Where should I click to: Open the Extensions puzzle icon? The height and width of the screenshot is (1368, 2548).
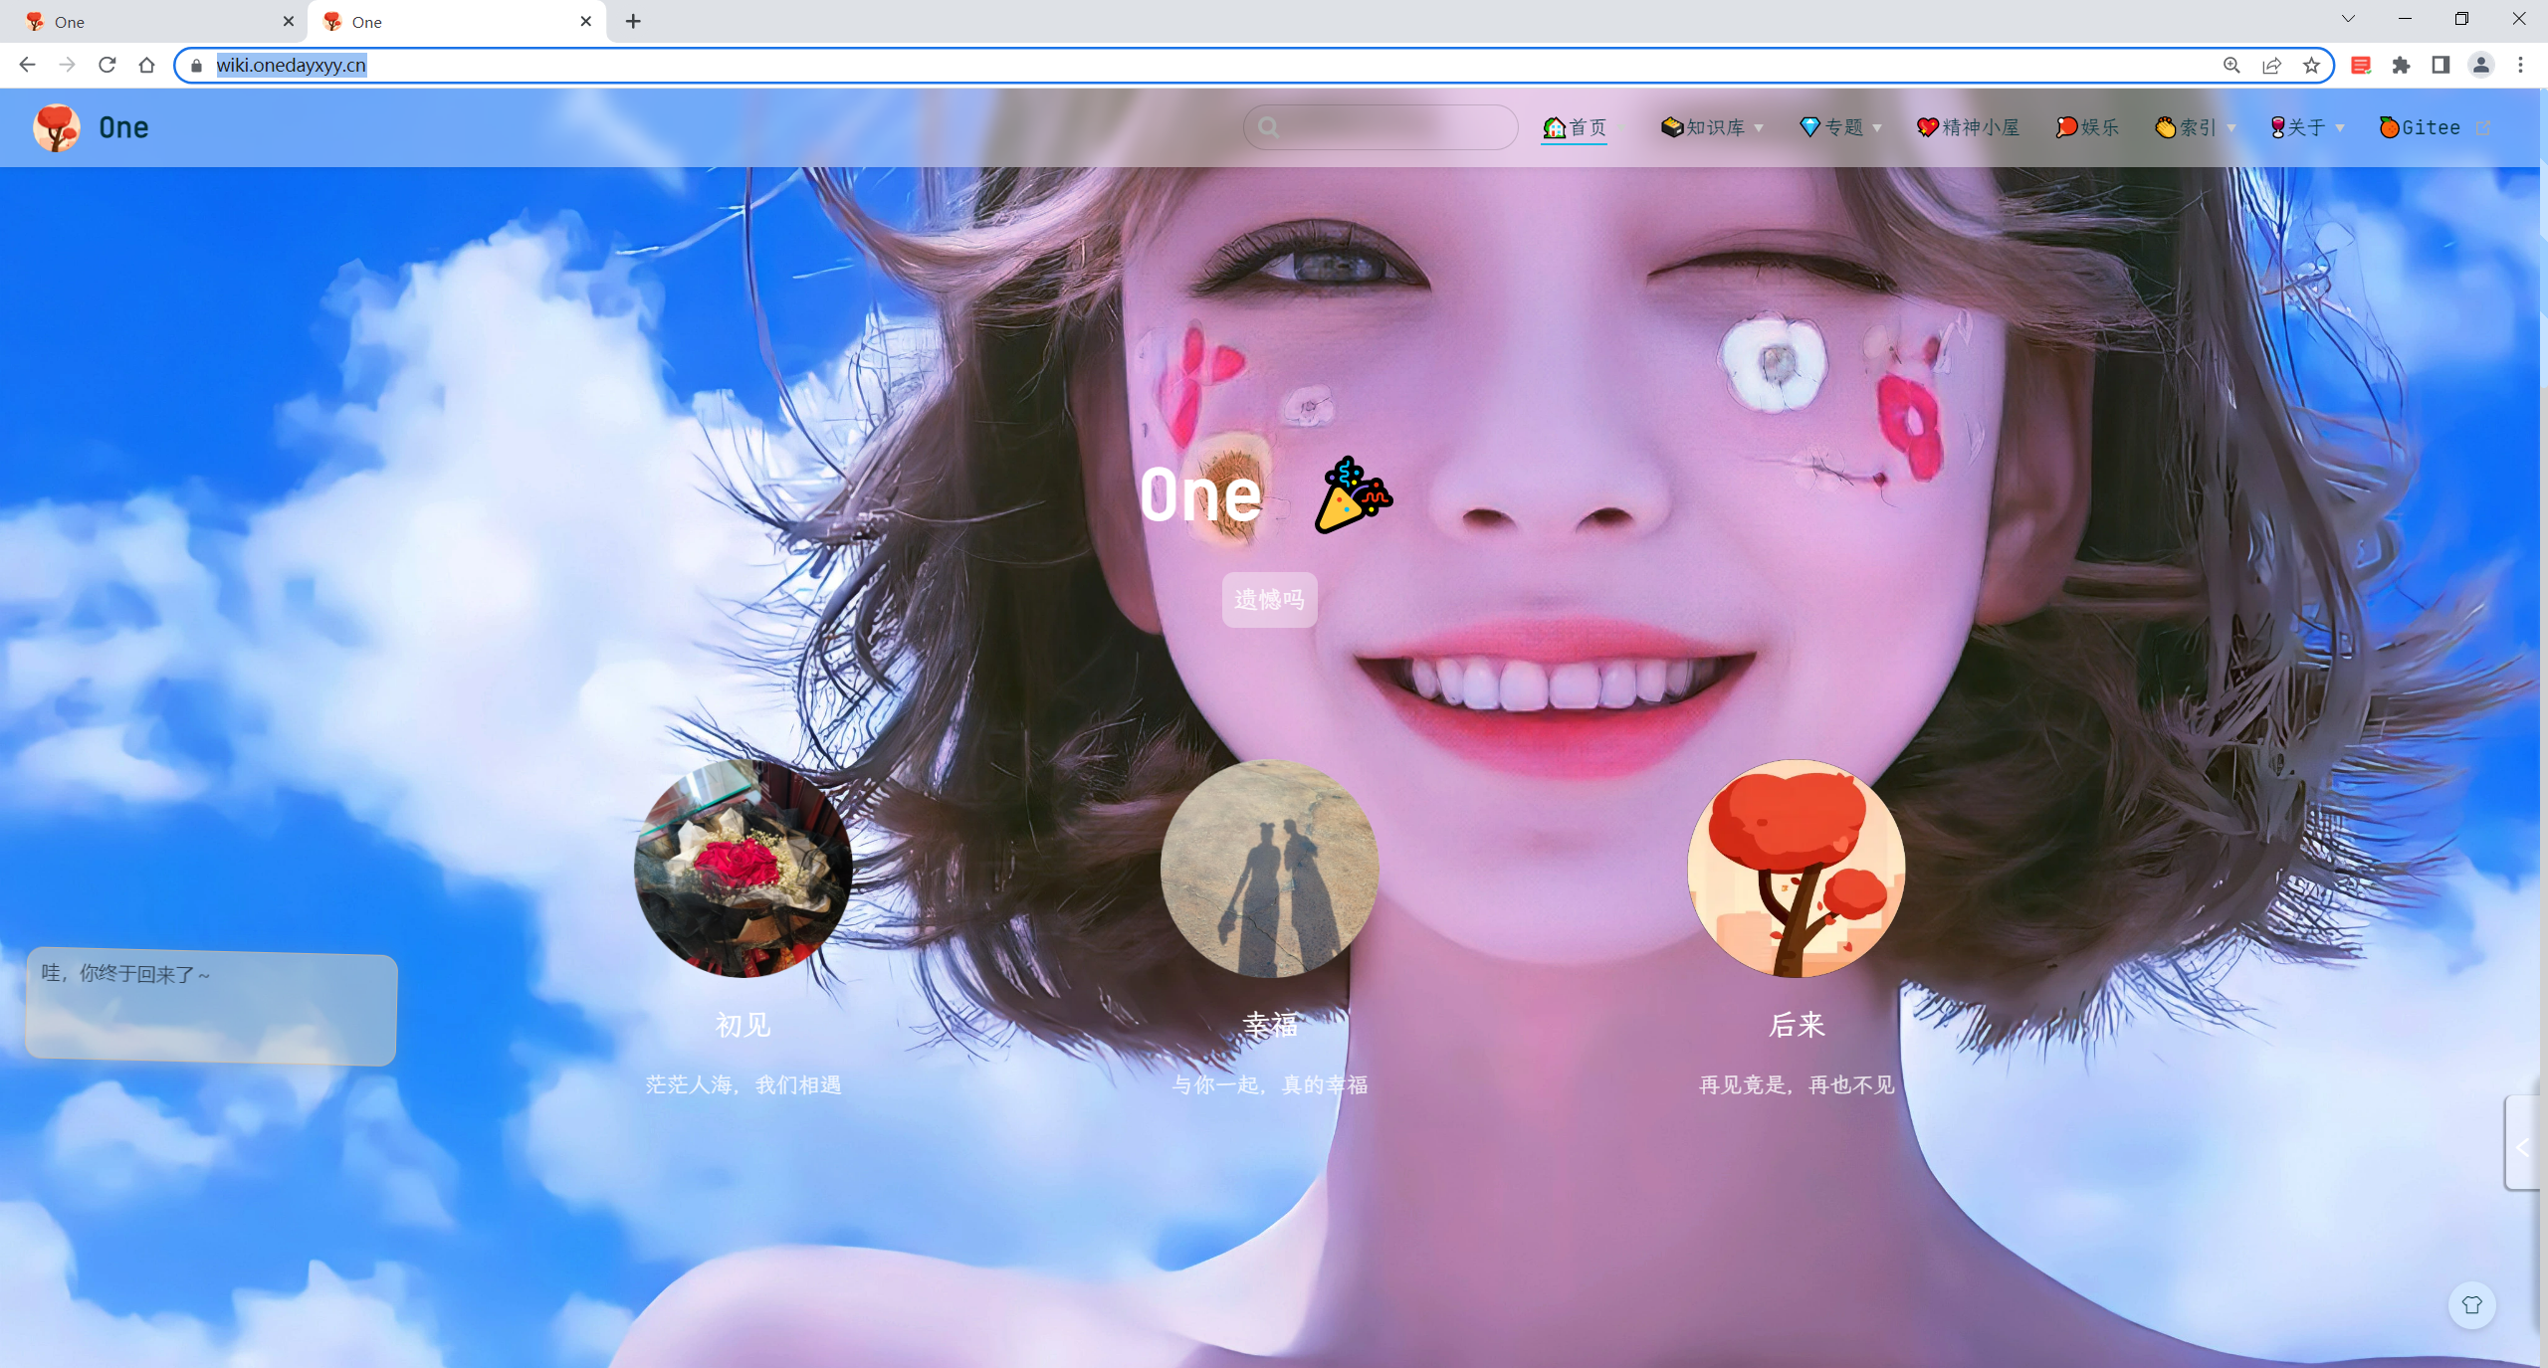[x=2401, y=65]
